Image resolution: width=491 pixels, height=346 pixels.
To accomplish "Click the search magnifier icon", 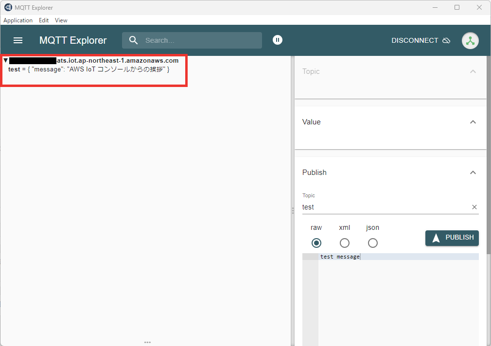I will (134, 40).
